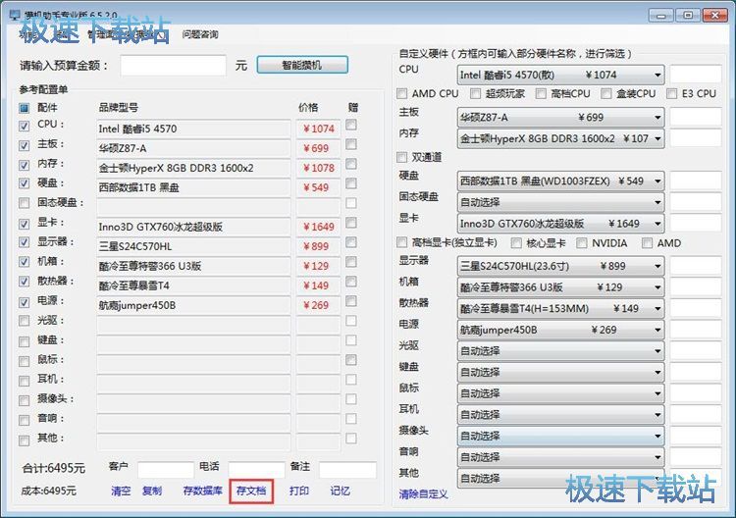Viewport: 736px width, 518px height.
Task: Check the AMD graphics card checkbox
Action: click(x=648, y=242)
